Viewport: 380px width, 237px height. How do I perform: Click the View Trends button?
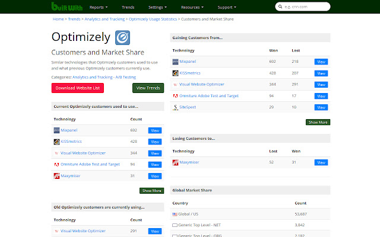pyautogui.click(x=148, y=88)
